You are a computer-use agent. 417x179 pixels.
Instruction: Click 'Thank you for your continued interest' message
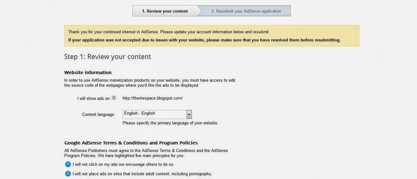169,32
